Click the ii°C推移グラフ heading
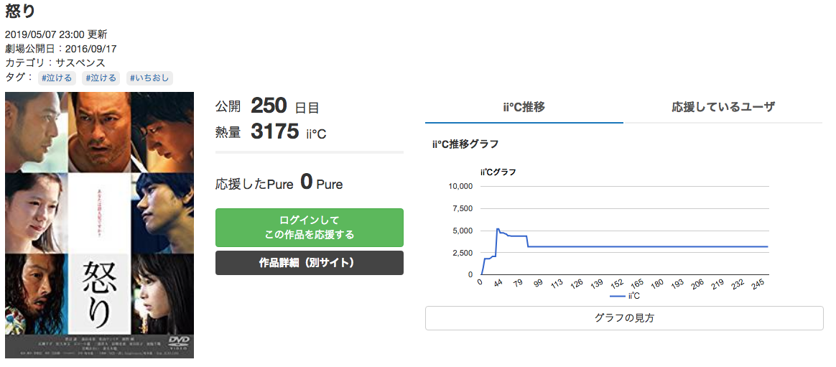The image size is (836, 367). [x=465, y=144]
